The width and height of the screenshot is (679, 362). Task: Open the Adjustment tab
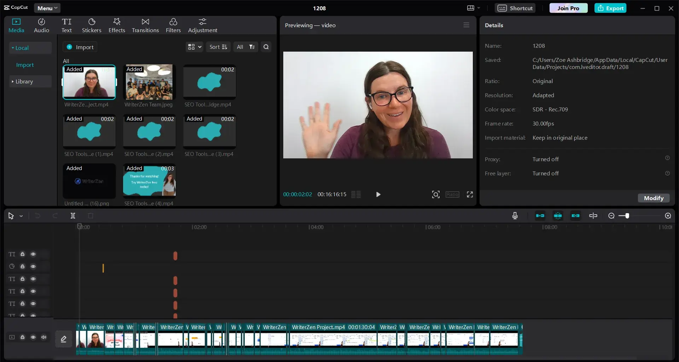click(203, 26)
